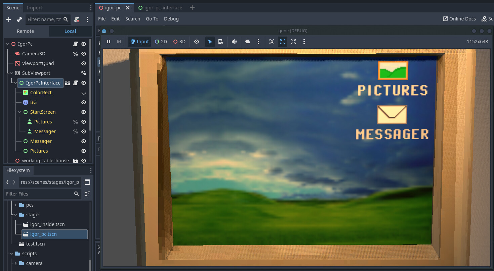494x271 pixels.
Task: Select the 2D radio suspend option
Action: tap(161, 42)
